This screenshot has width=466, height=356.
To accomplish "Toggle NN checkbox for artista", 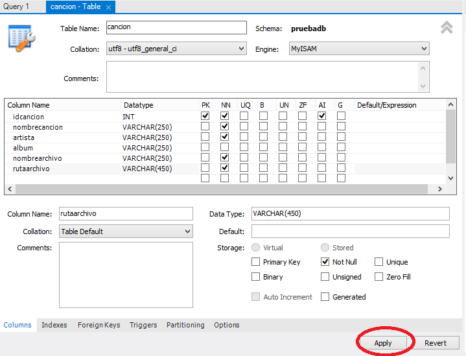I will (x=225, y=137).
